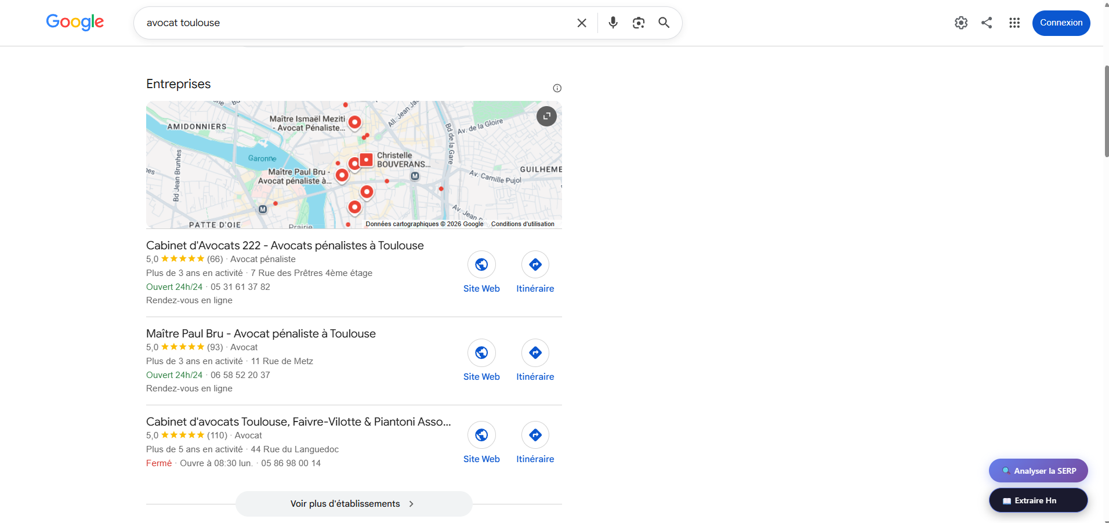Click the metro M marker near PATTE D'OIE
Image resolution: width=1109 pixels, height=523 pixels.
[x=263, y=209]
